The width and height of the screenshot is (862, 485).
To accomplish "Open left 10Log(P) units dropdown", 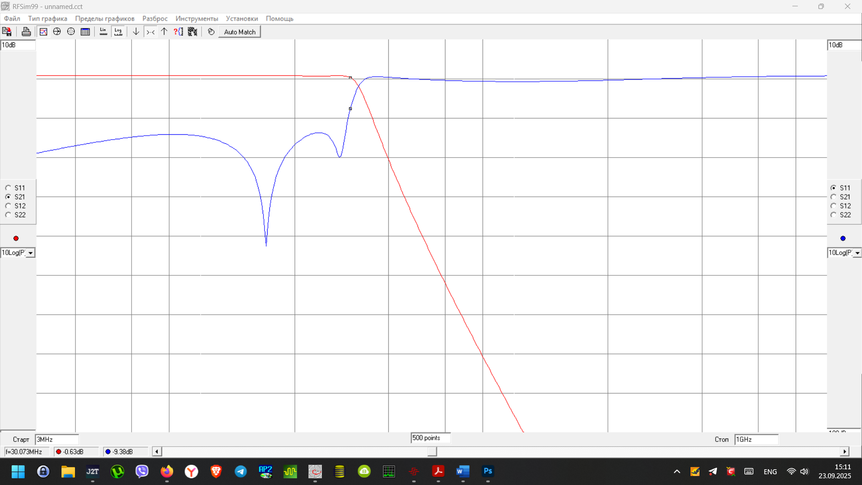I will click(x=30, y=253).
